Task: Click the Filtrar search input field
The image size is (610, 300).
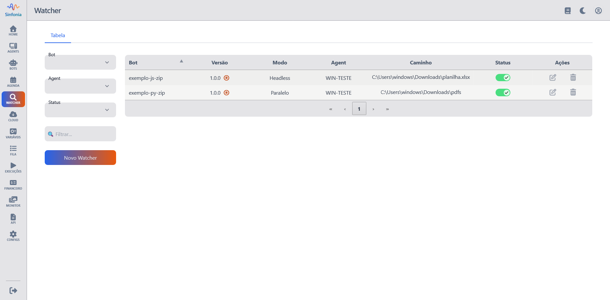Action: coord(84,134)
